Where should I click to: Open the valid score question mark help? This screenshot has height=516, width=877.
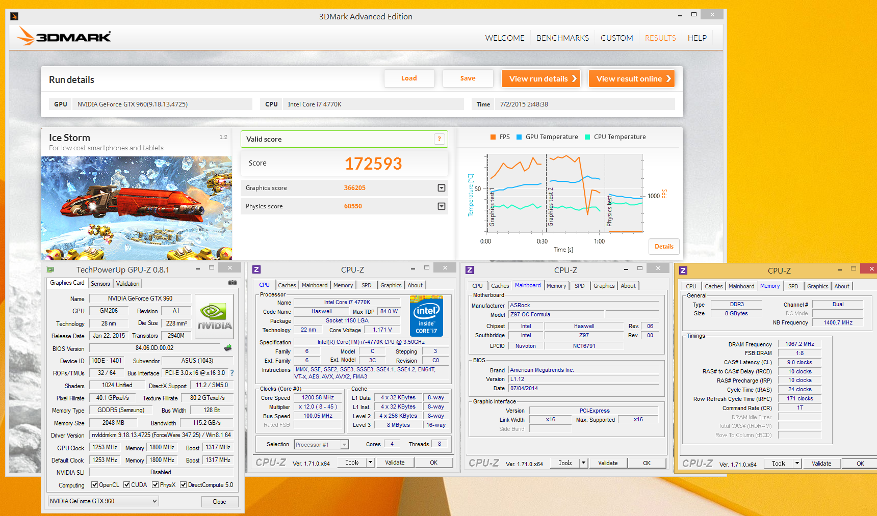[439, 139]
